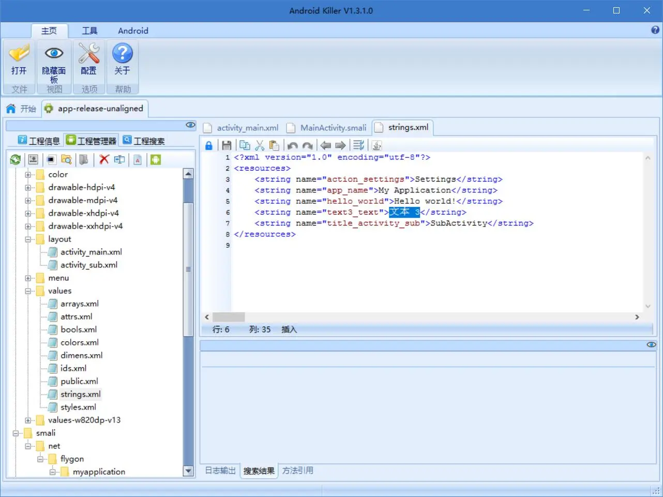
Task: Expand the drawable-hdpi-v4 folder
Action: point(28,188)
